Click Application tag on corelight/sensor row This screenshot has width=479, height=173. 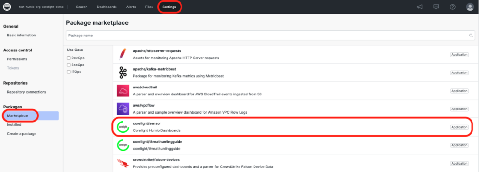pos(459,127)
